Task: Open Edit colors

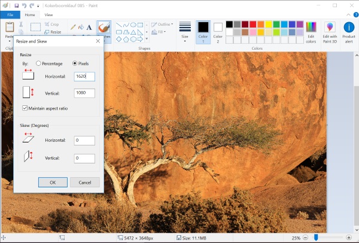Action: 311,32
